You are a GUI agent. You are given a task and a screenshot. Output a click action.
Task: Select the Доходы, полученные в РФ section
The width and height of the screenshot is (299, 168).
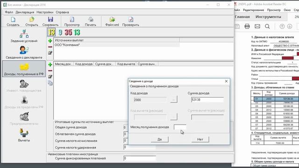point(24,69)
